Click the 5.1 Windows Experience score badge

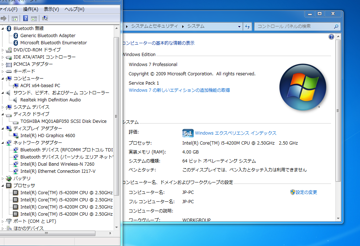coord(188,133)
